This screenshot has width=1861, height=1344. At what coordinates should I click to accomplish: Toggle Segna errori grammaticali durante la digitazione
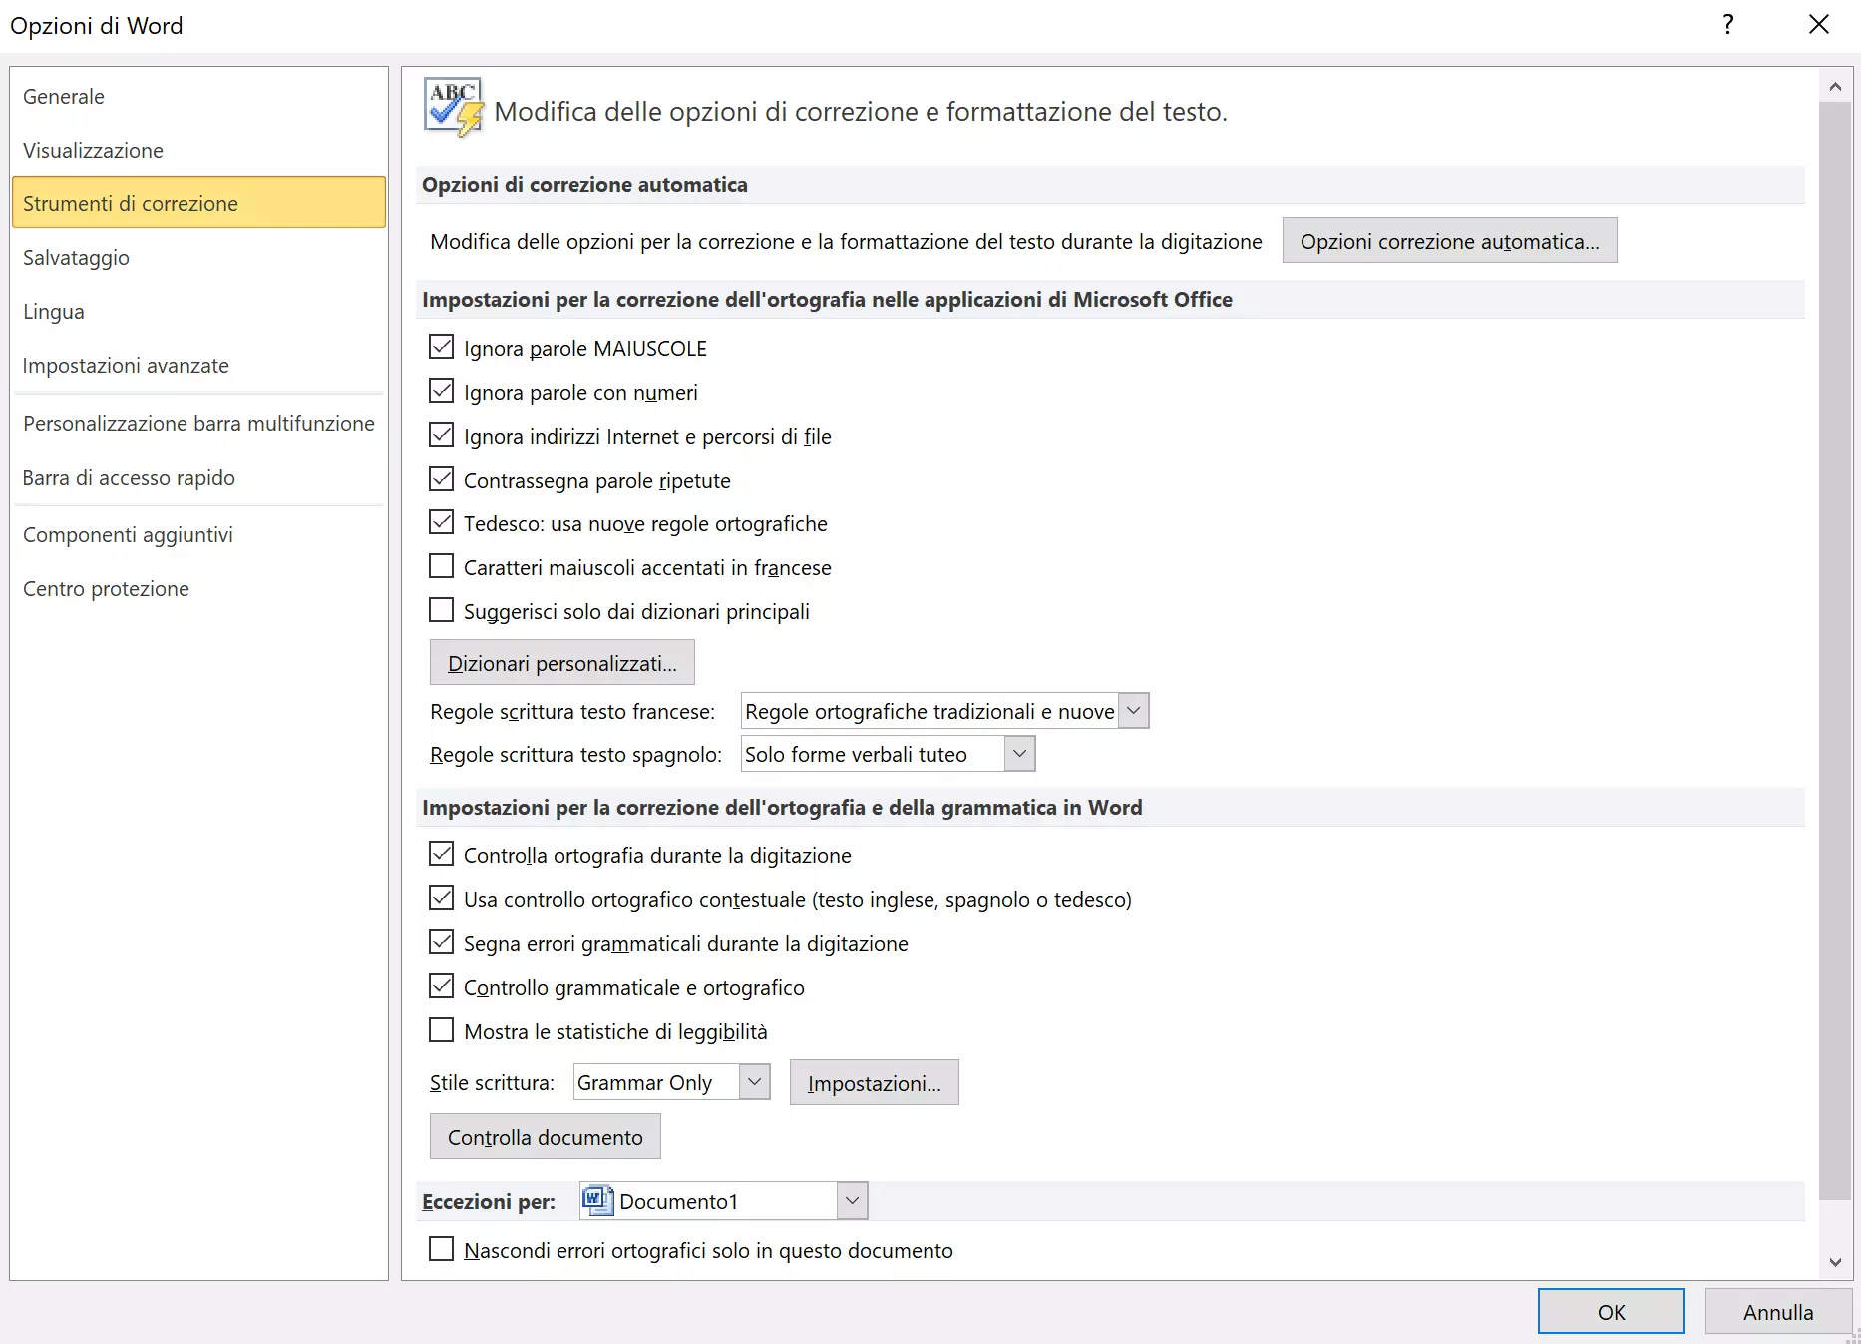441,942
